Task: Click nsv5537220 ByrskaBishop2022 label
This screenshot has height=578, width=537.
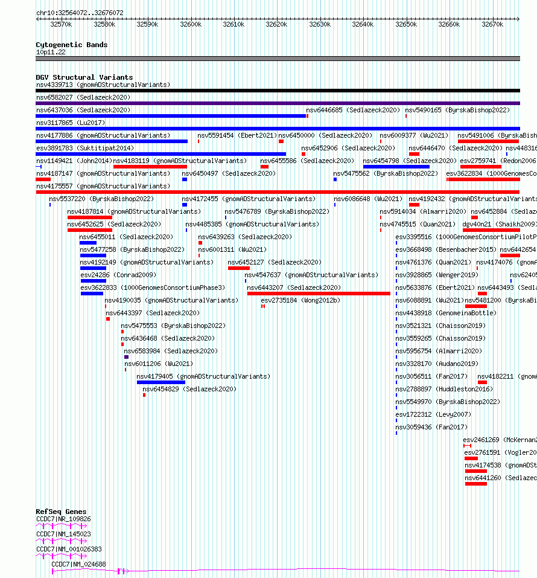Action: [101, 199]
